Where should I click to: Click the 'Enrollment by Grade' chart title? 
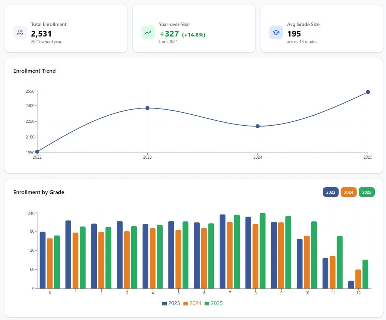coord(39,192)
